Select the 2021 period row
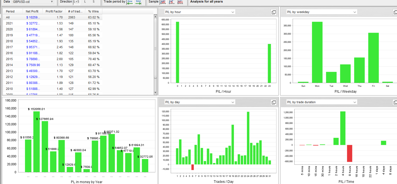397x184 pixels. pos(53,23)
